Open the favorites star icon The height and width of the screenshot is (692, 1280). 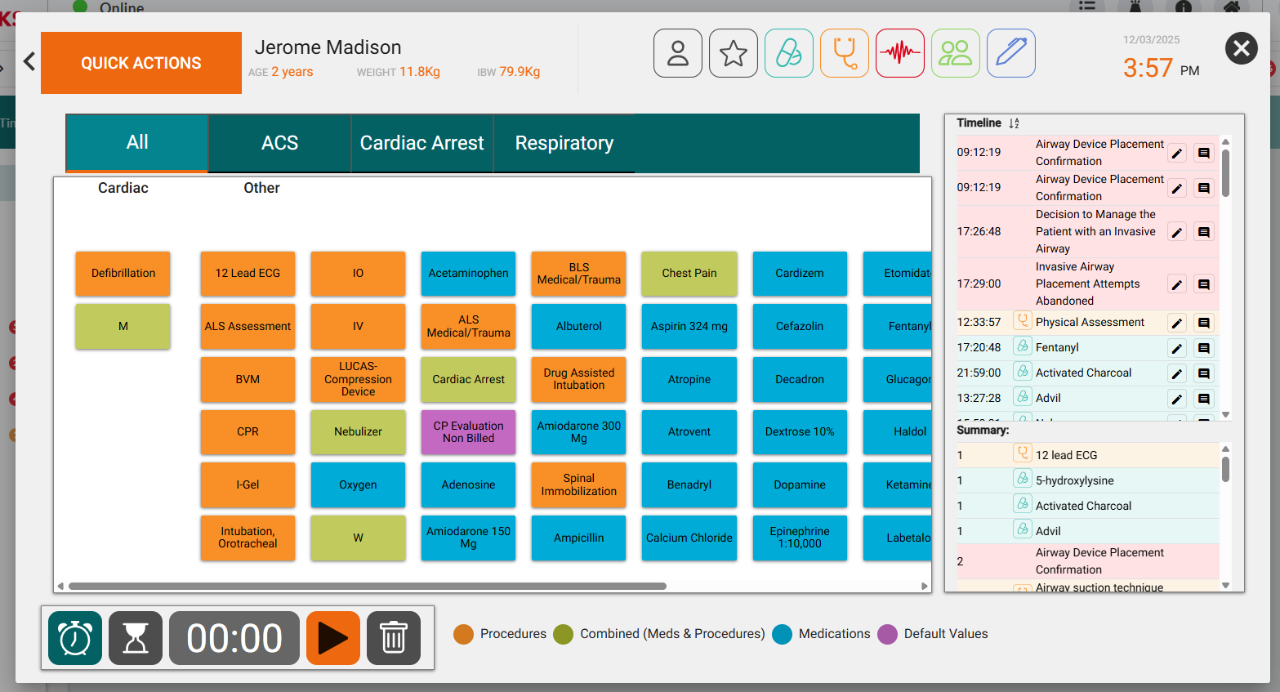(733, 52)
